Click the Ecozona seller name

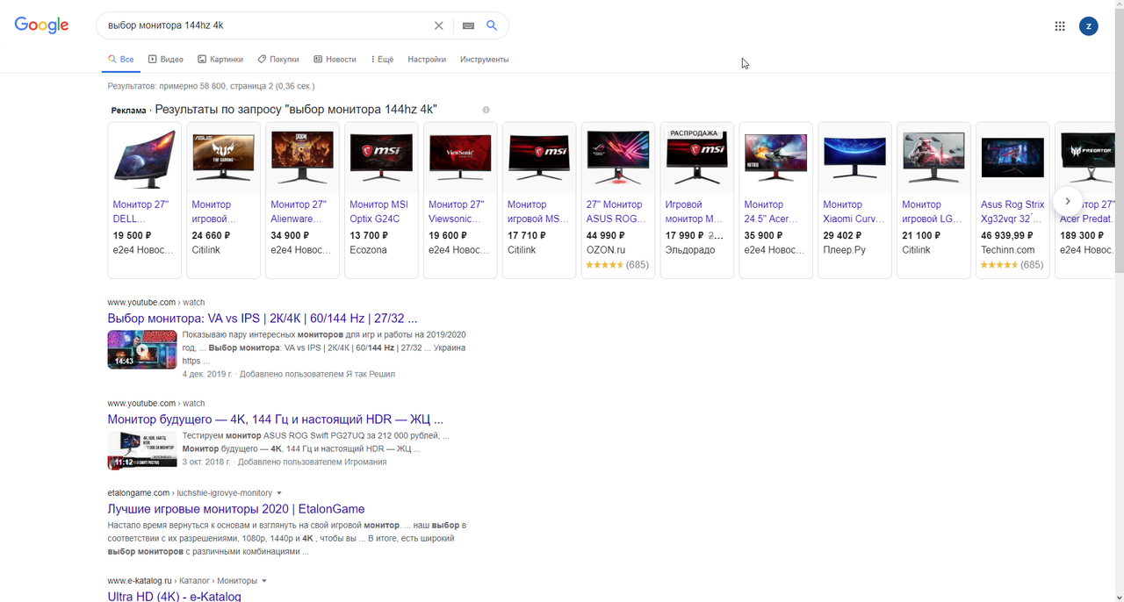(370, 250)
